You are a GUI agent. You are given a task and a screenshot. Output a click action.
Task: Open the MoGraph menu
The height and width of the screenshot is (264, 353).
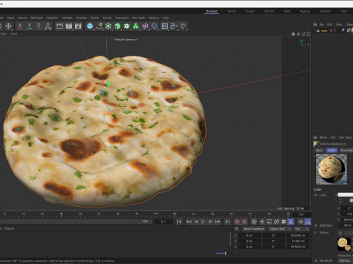37,18
